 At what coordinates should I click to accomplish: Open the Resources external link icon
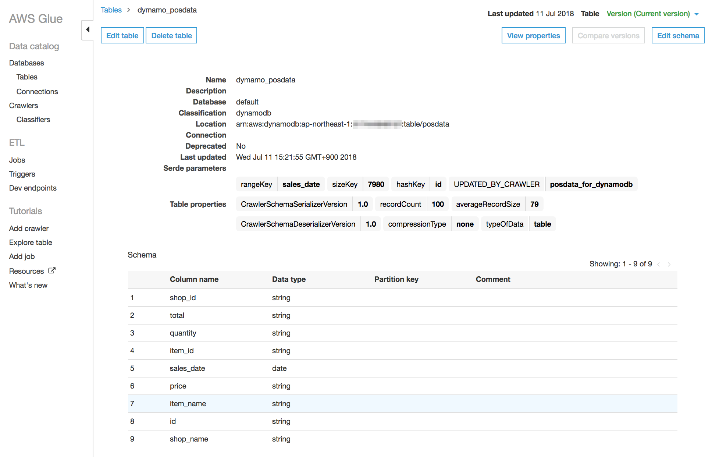(x=53, y=270)
